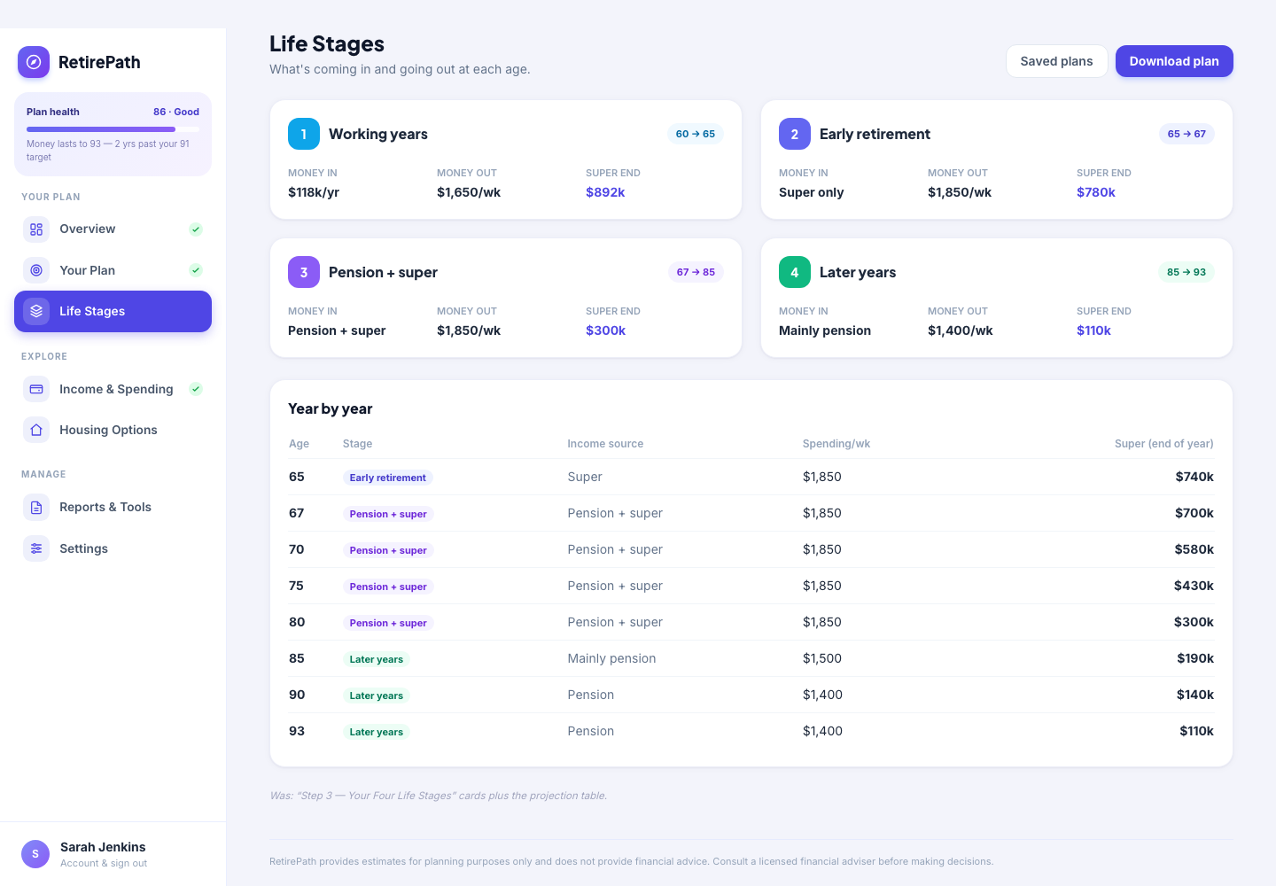Viewport: 1276px width, 886px height.
Task: Click the Stage column header
Action: (x=357, y=444)
